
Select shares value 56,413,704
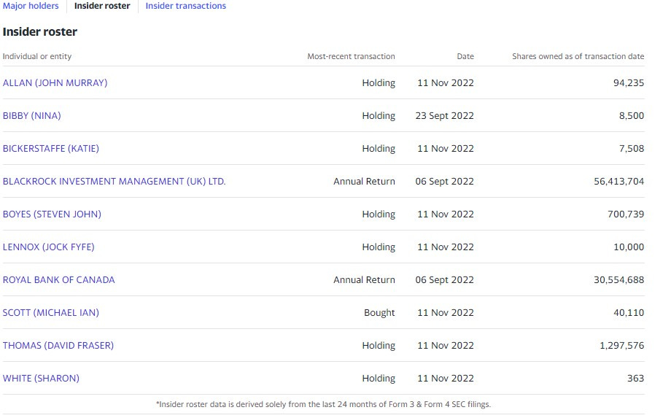pos(618,182)
